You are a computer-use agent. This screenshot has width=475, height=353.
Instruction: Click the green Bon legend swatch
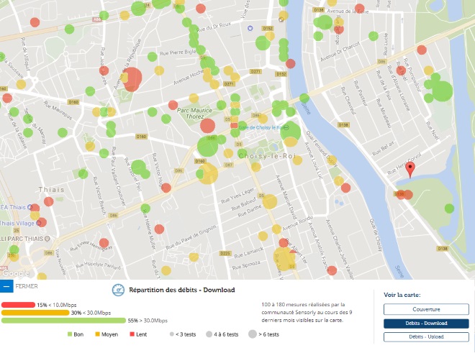[x=70, y=335]
